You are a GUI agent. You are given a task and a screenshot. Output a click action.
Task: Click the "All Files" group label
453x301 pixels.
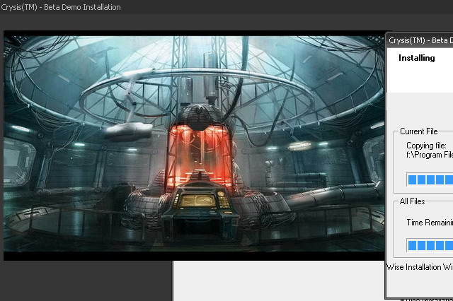(412, 201)
